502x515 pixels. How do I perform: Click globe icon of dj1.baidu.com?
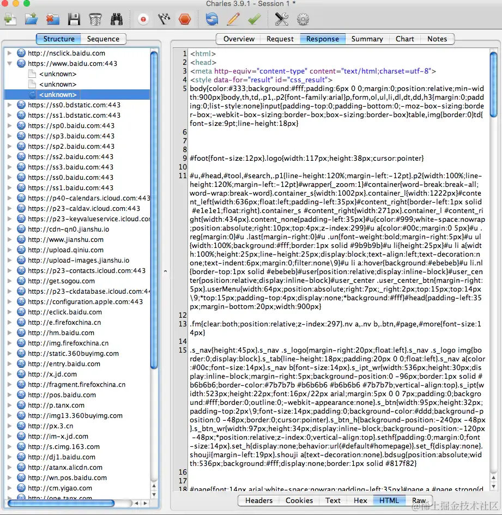(x=21, y=457)
